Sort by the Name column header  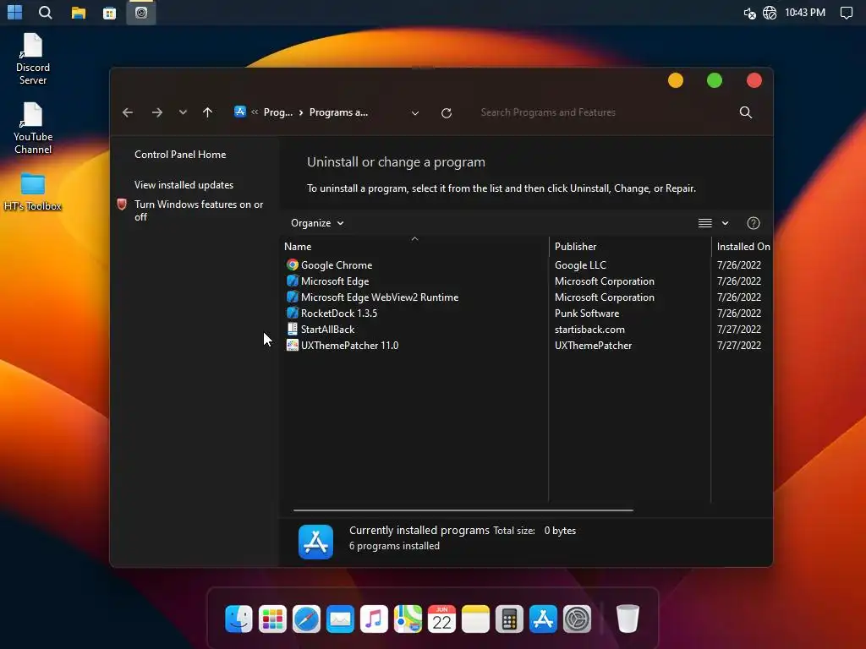coord(414,247)
